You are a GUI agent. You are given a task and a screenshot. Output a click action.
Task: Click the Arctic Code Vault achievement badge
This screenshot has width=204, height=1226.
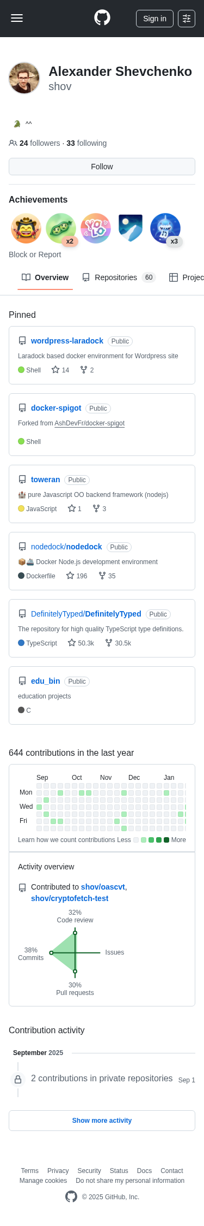[x=131, y=228]
